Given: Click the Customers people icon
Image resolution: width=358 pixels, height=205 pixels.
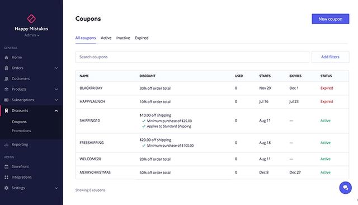Looking at the screenshot, I should pyautogui.click(x=6, y=78).
